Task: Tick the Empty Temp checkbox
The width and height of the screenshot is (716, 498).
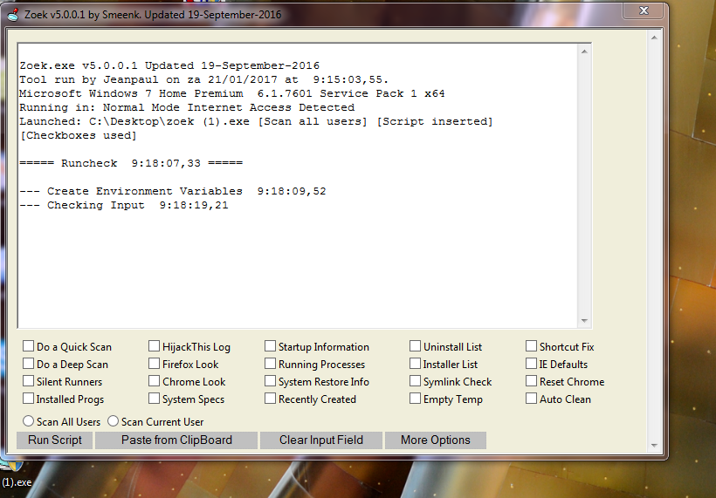Action: click(x=415, y=398)
